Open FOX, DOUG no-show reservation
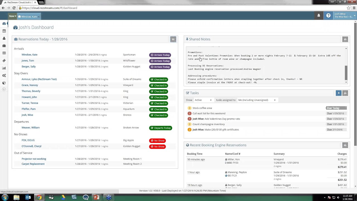357x201 pixels. click(28, 140)
